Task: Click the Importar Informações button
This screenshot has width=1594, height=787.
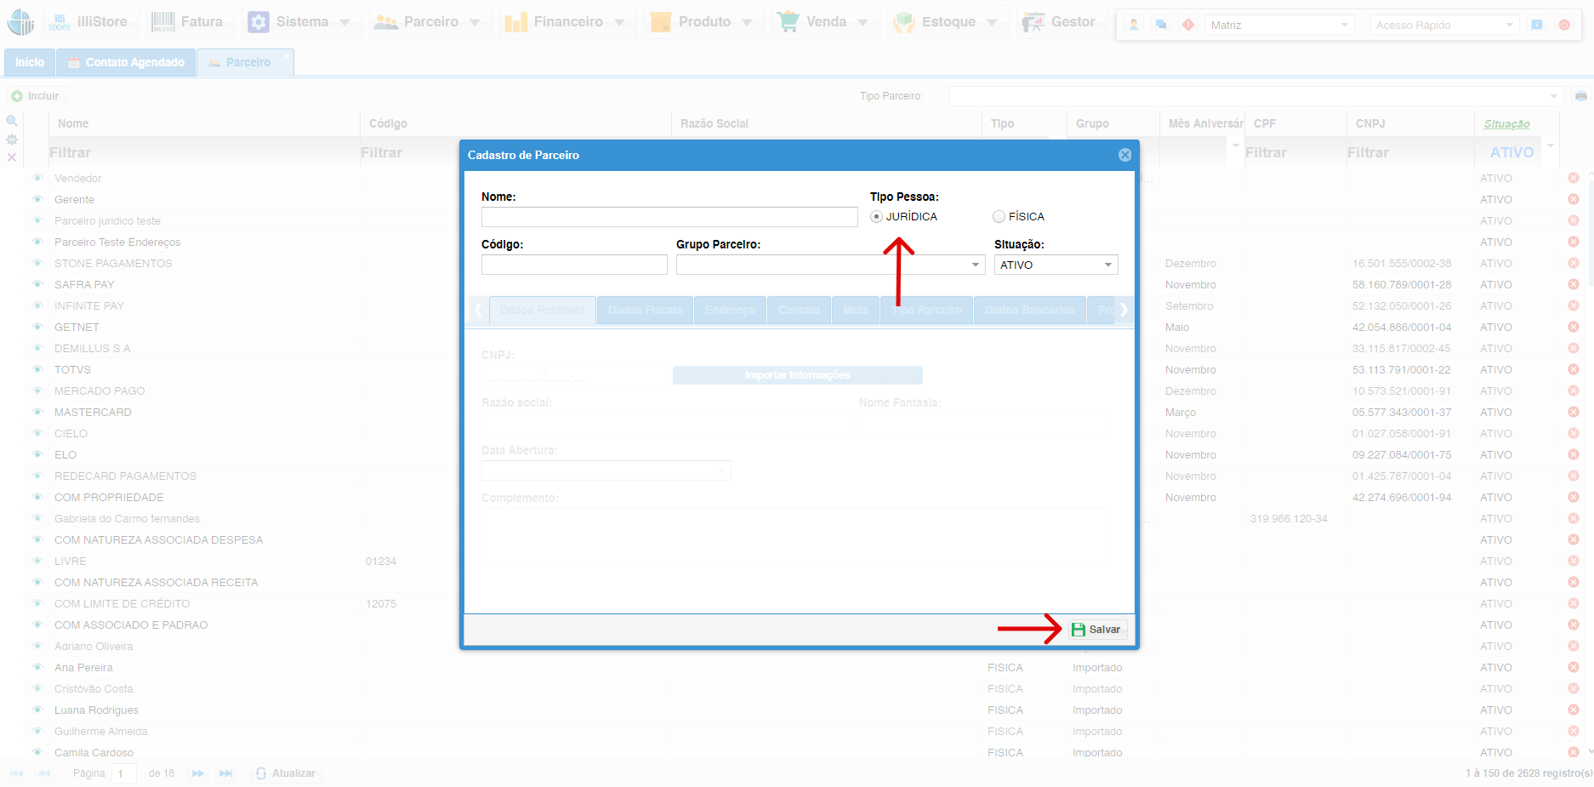Action: tap(797, 375)
